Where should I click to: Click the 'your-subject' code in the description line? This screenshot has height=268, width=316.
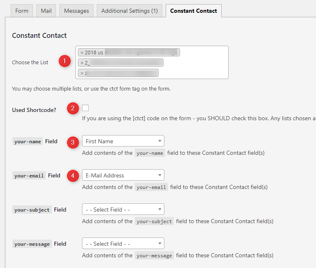point(154,221)
